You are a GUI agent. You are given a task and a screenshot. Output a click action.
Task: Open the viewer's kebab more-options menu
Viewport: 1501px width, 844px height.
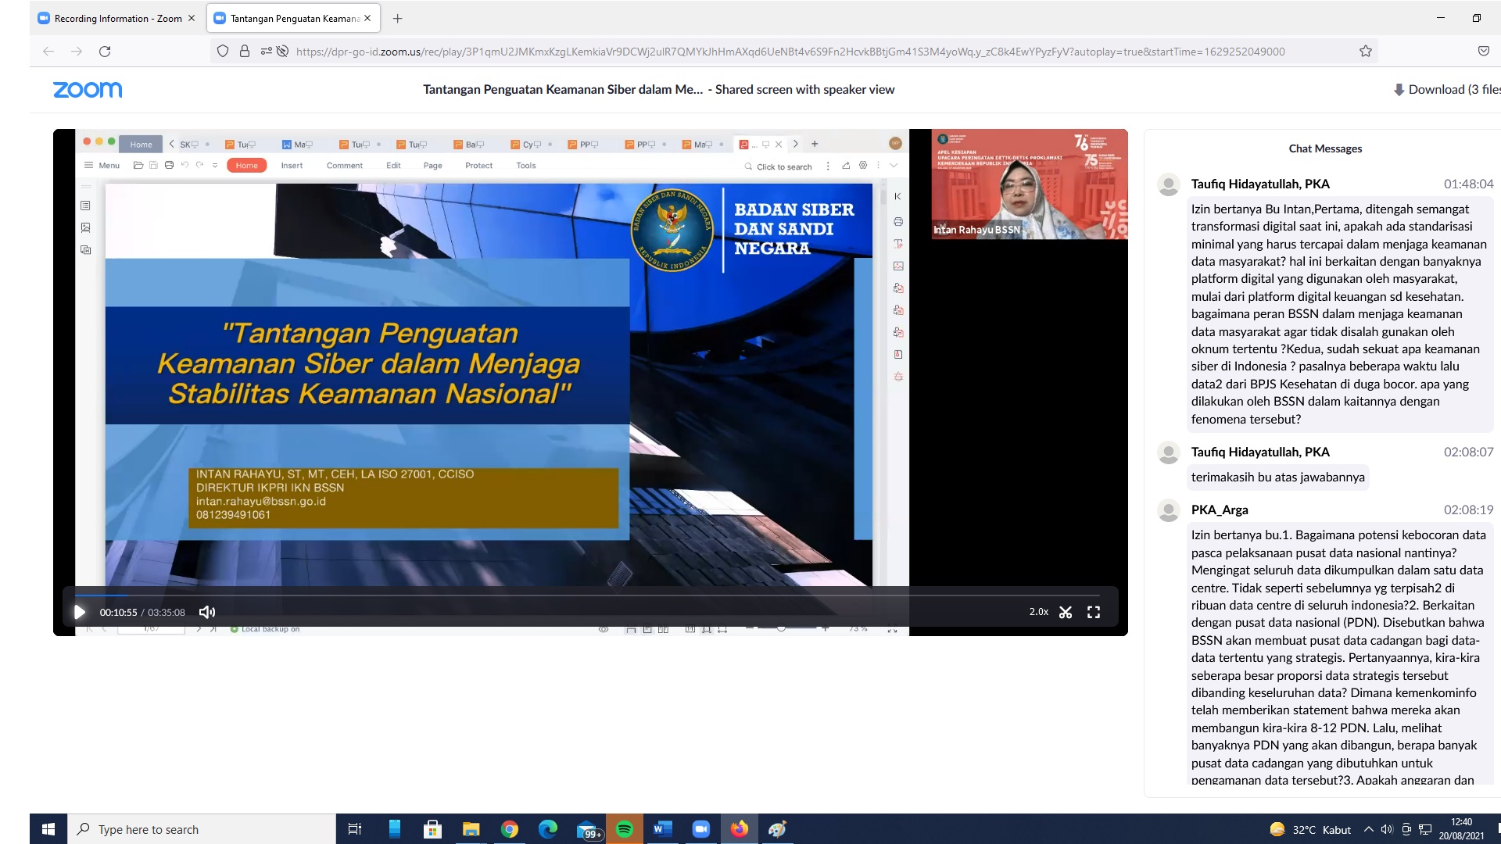coord(828,166)
